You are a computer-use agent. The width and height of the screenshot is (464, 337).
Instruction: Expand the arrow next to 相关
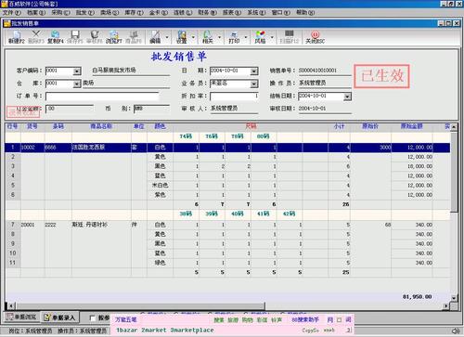pos(219,37)
